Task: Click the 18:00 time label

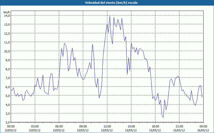Action: point(155,127)
